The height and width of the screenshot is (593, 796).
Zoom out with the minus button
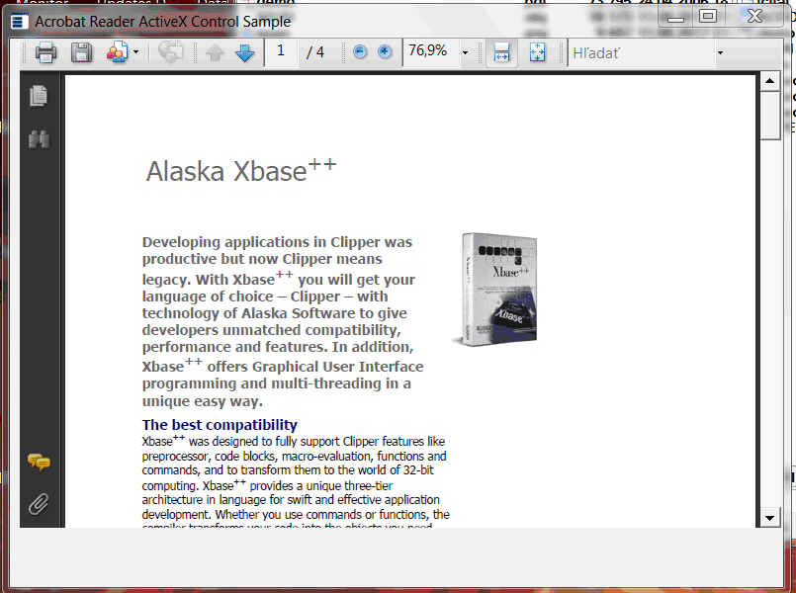point(360,51)
